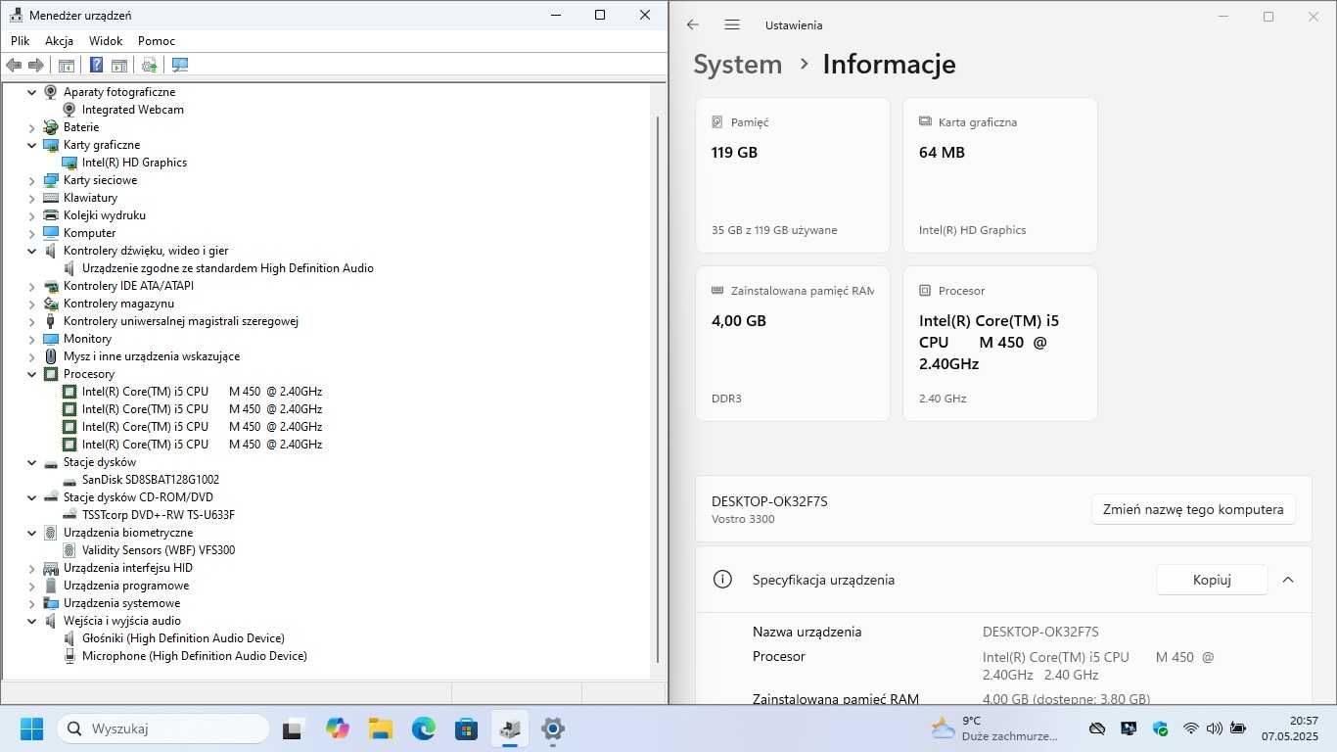Collapse the Wejścia i wyjścia audio node
Image resolution: width=1337 pixels, height=752 pixels.
[x=31, y=621]
